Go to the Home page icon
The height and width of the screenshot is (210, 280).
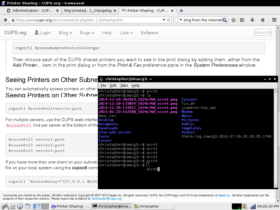click(263, 20)
